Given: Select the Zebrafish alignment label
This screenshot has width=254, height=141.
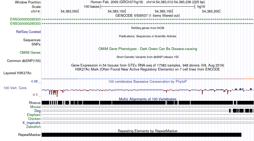Looking at the screenshot, I should 33,127.
